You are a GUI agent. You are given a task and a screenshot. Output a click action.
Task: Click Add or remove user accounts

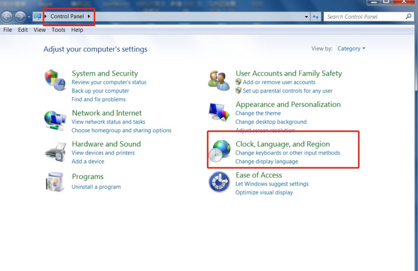click(279, 82)
